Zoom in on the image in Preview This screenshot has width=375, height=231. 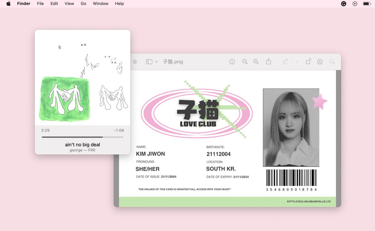[x=256, y=62]
